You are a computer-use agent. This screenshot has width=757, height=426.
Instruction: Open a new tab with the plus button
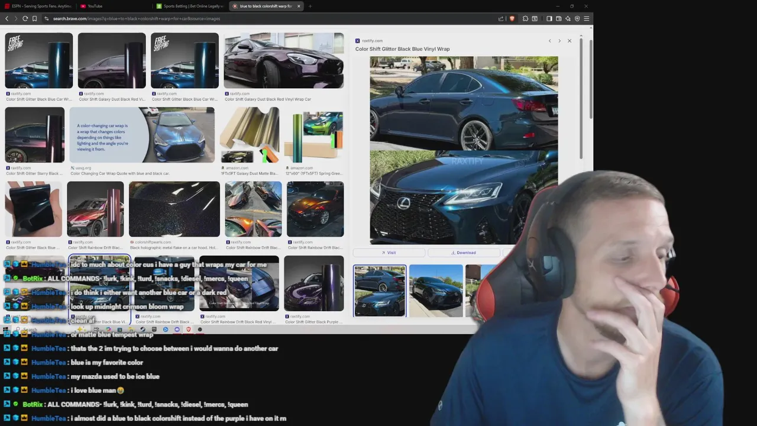[310, 6]
